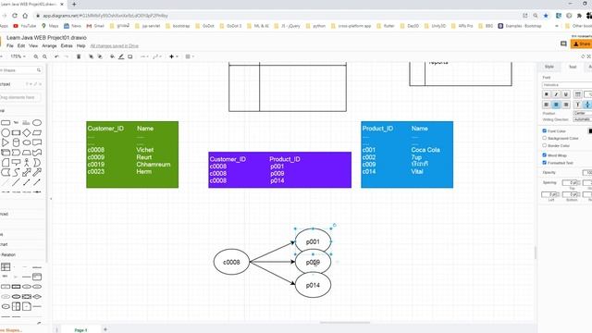Image resolution: width=592 pixels, height=333 pixels.
Task: Click the search shapes magnifier icon
Action: coord(39,70)
